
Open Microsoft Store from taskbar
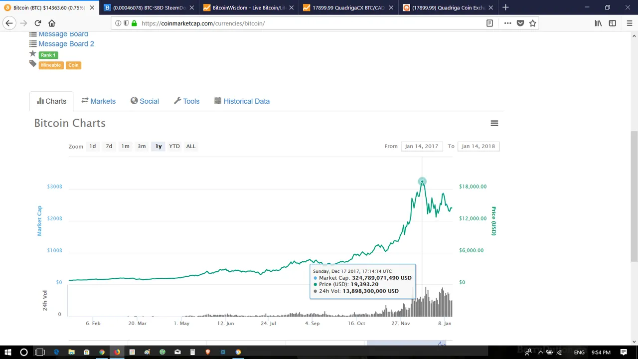coord(86,352)
